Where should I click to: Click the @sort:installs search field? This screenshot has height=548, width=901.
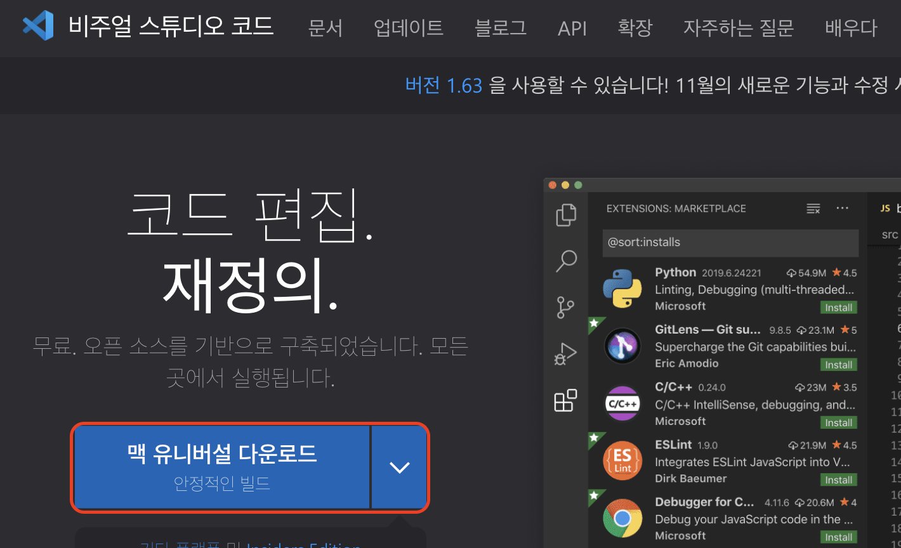(730, 242)
